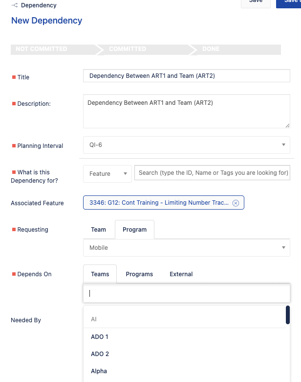The width and height of the screenshot is (301, 382).
Task: Open the Planning Interval QI-6 dropdown
Action: click(187, 145)
